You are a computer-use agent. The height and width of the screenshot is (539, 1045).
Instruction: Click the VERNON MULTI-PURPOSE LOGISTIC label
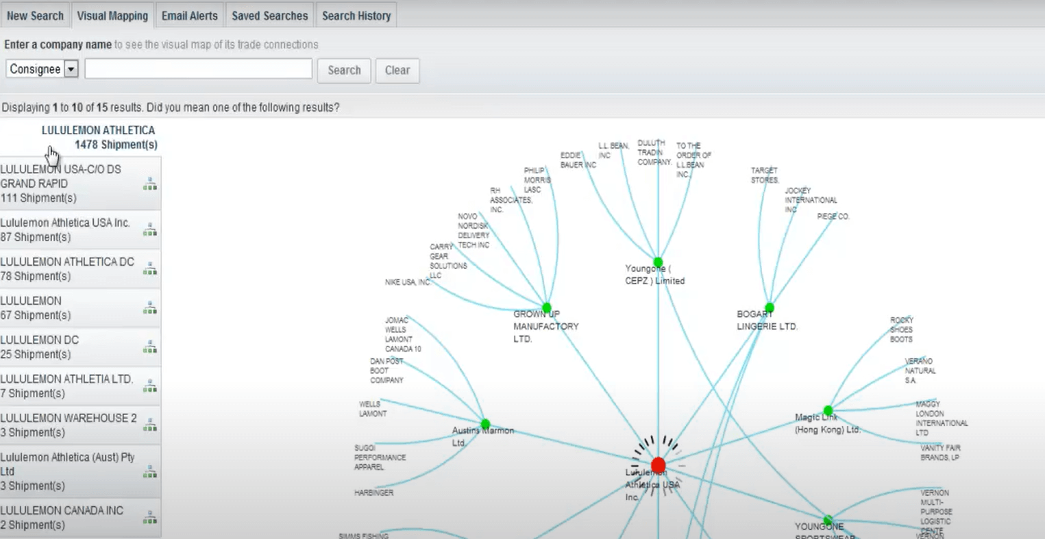click(936, 512)
